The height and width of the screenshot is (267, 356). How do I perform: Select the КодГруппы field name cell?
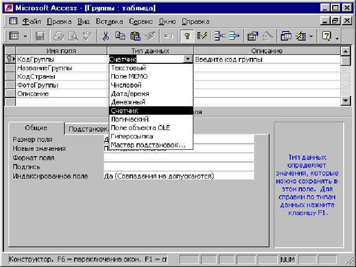61,59
